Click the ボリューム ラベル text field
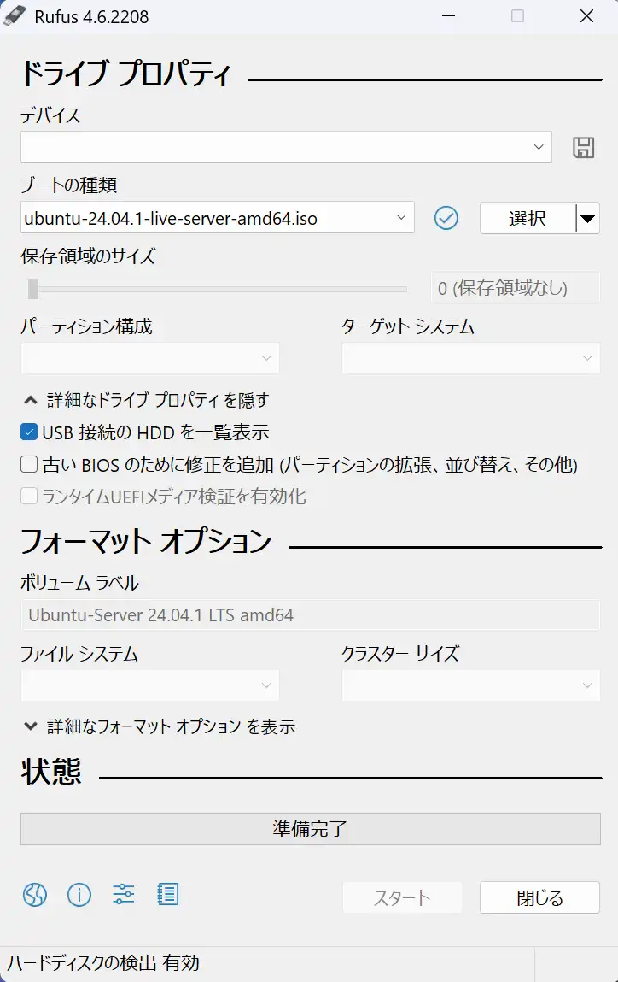Screen dimensions: 618x982 (x=310, y=615)
